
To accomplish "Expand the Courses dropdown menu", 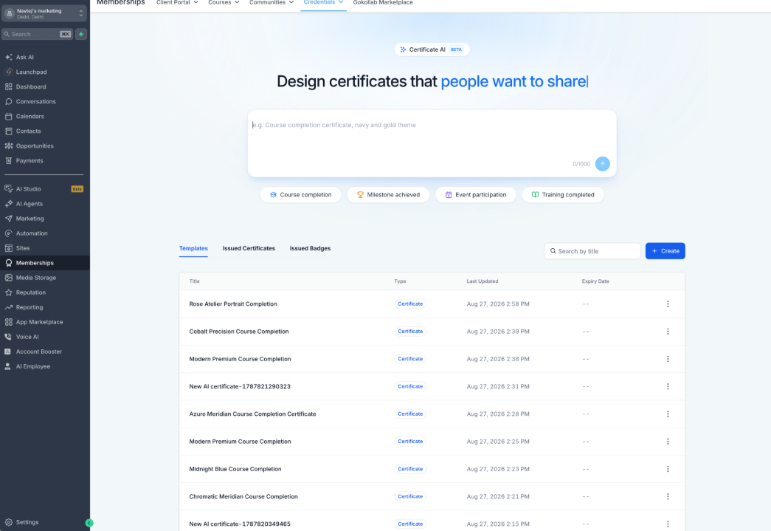I will pyautogui.click(x=224, y=2).
